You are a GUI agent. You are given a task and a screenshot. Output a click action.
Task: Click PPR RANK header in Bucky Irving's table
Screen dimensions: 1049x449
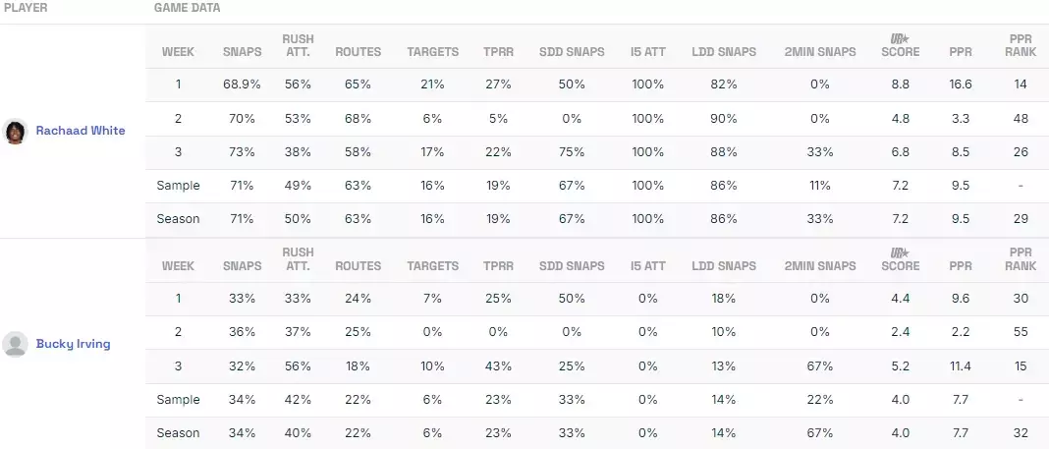pos(1021,259)
